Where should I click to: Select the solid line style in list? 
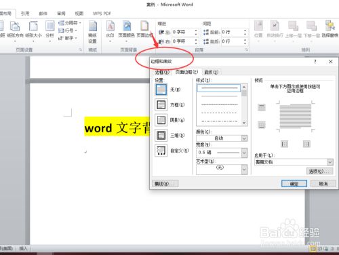coord(219,88)
